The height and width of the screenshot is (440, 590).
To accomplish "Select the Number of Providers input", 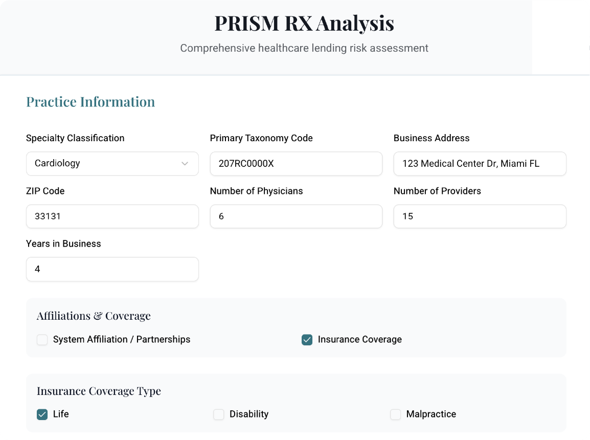I will (x=480, y=216).
